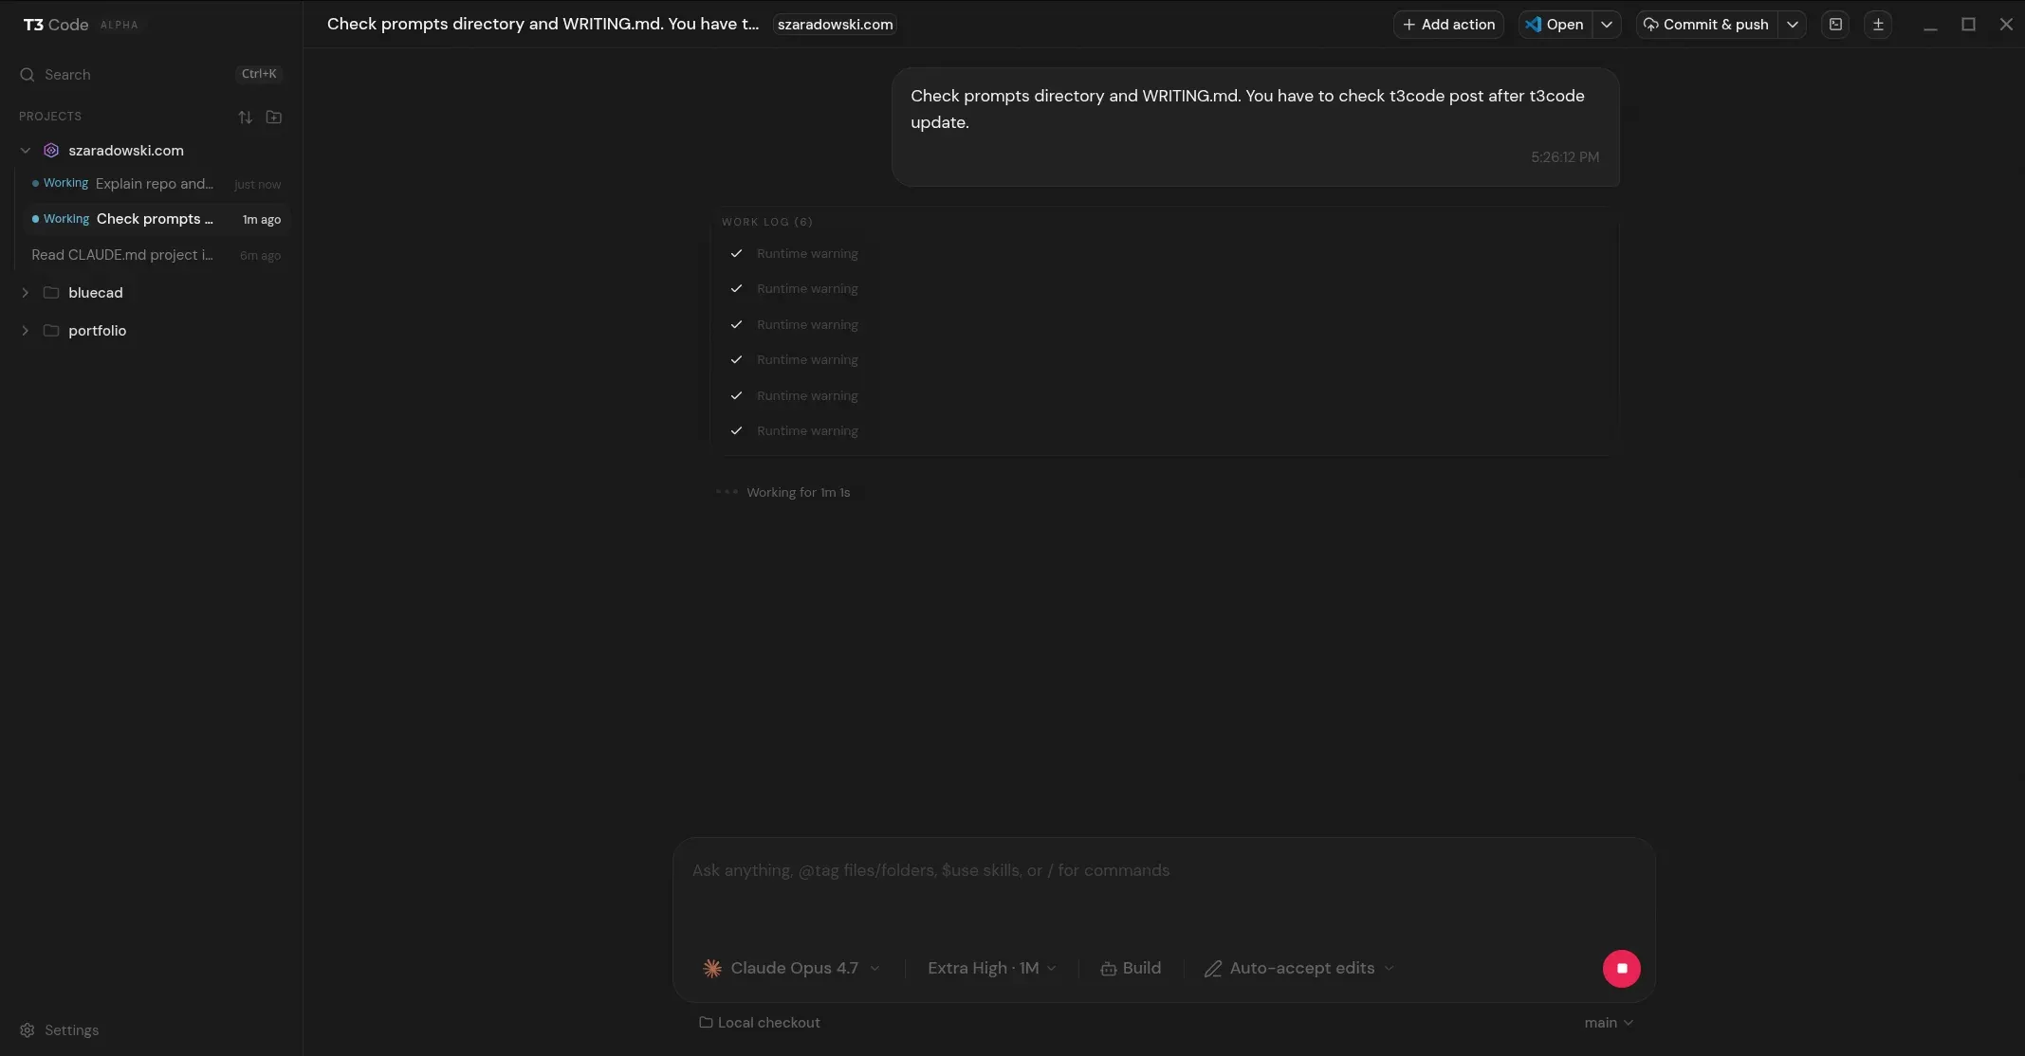The width and height of the screenshot is (2025, 1056).
Task: Click the cloud icon on Commit & push
Action: [1651, 25]
